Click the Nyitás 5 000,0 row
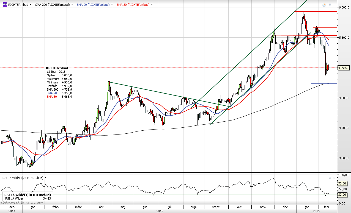The width and height of the screenshot is (351, 213). tap(59, 75)
